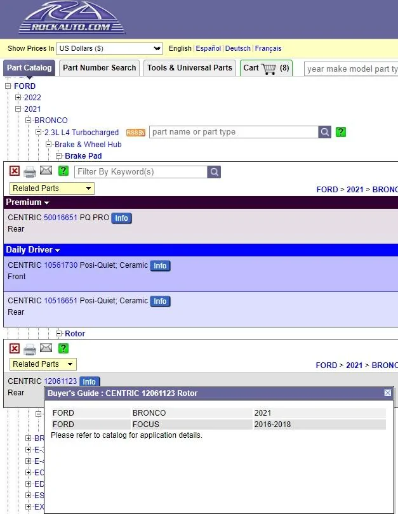Show Info for CENTRIC 50016651 PQ PRO
Viewport: 398px width, 514px height.
coord(121,218)
